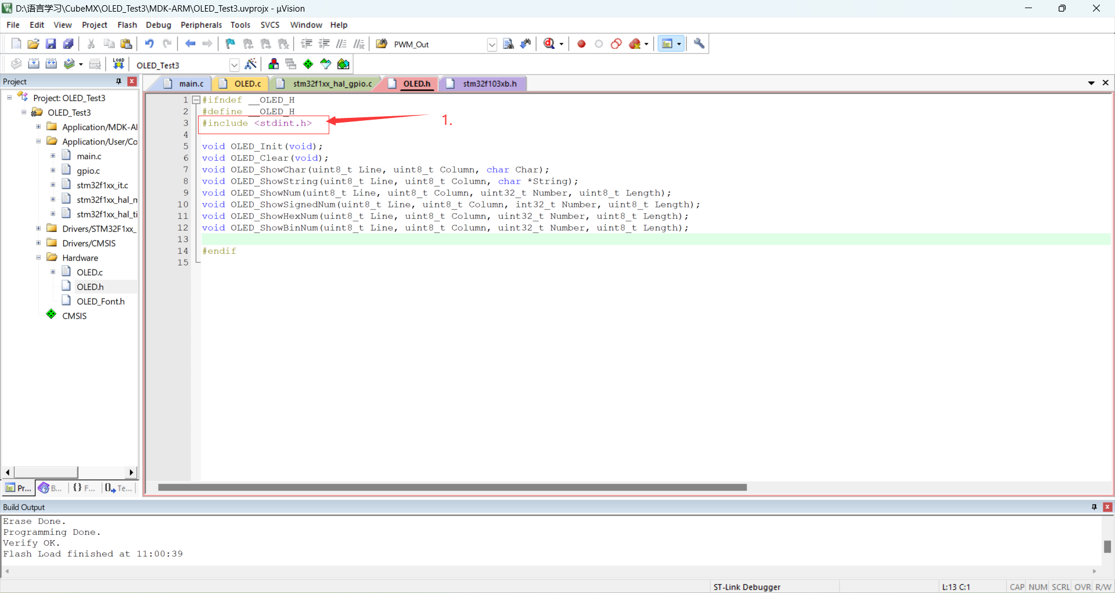
Task: Navigate backwards with blue arrow
Action: [190, 44]
